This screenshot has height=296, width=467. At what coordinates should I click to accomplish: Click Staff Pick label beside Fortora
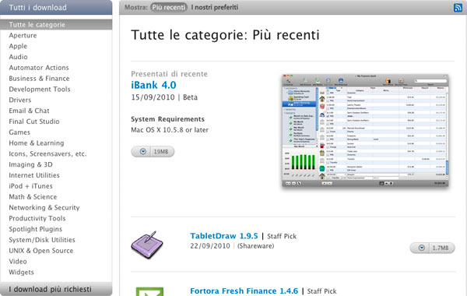click(x=321, y=291)
